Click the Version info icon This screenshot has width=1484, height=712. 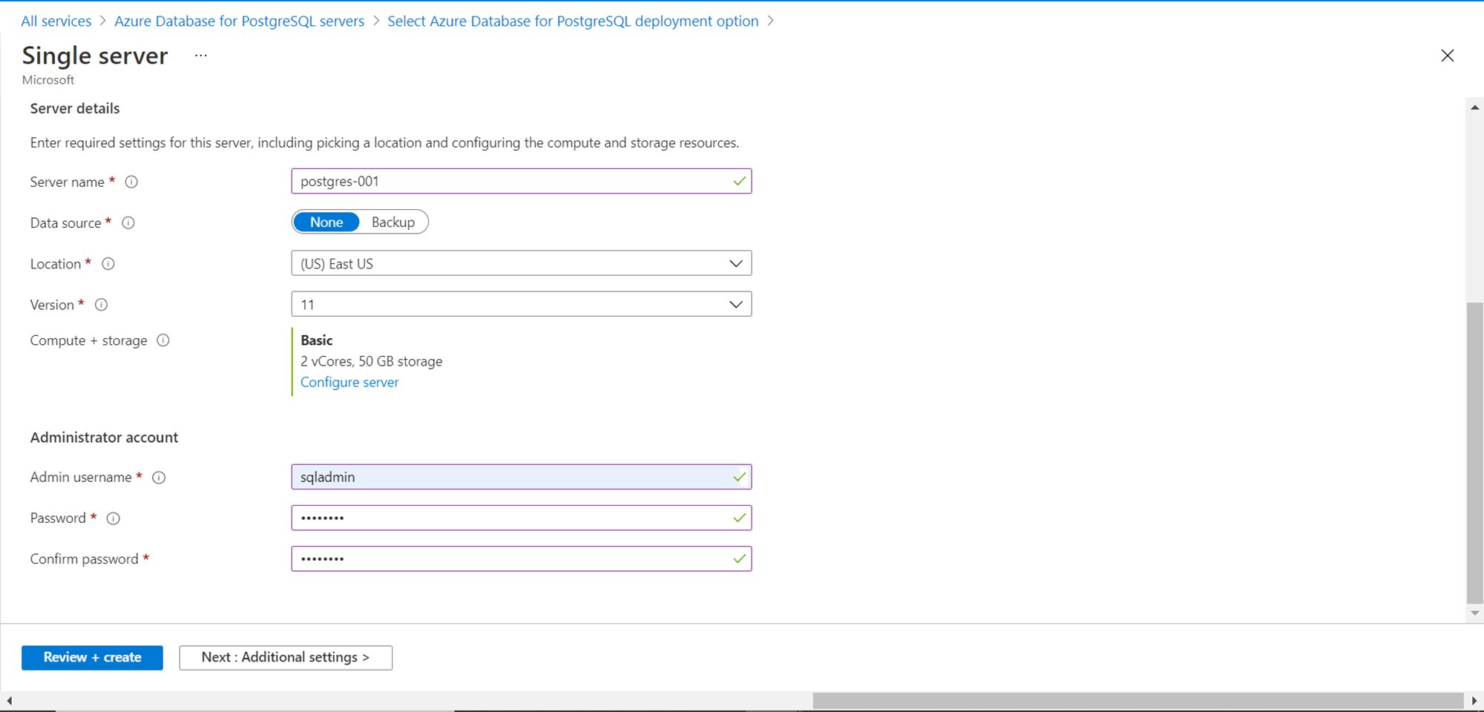click(x=102, y=305)
